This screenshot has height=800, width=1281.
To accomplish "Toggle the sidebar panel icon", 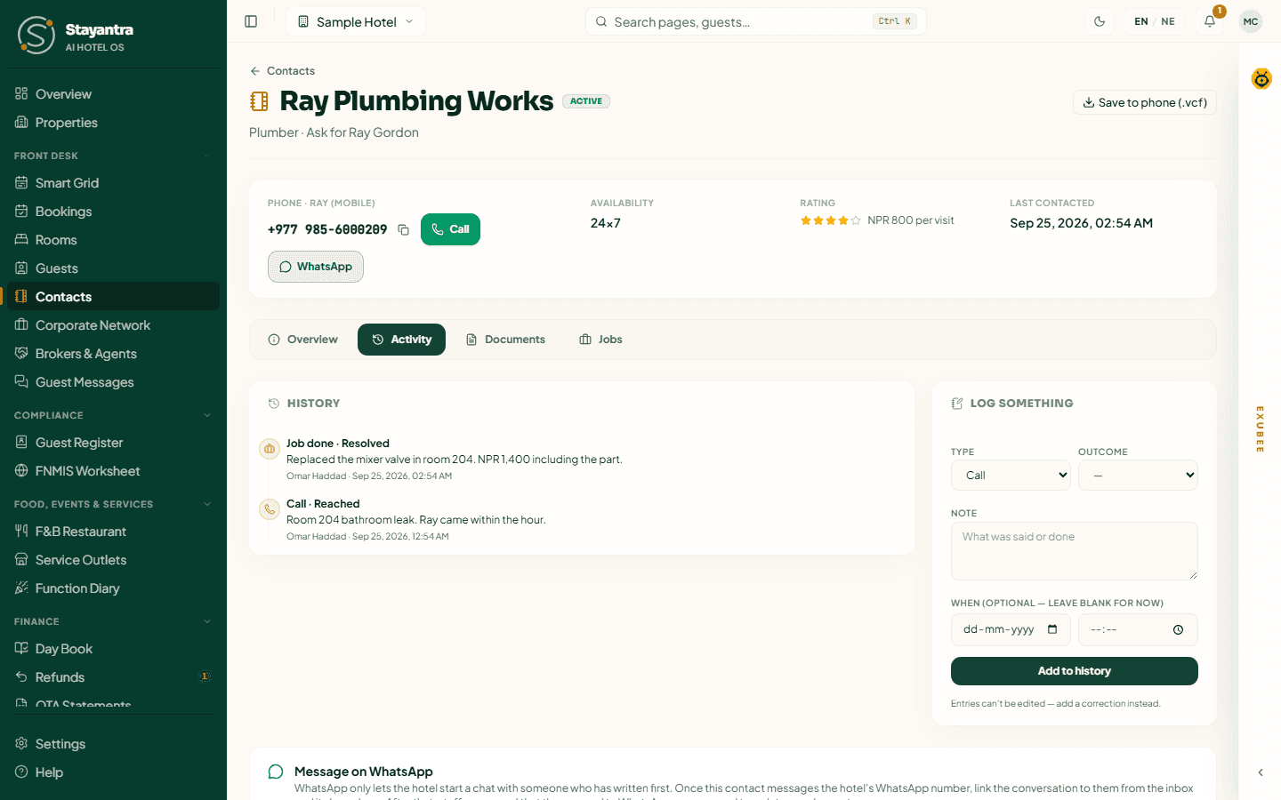I will coord(251,21).
